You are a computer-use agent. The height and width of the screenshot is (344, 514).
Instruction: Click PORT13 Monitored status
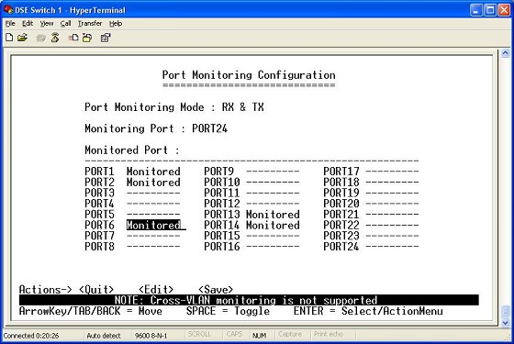pos(273,215)
